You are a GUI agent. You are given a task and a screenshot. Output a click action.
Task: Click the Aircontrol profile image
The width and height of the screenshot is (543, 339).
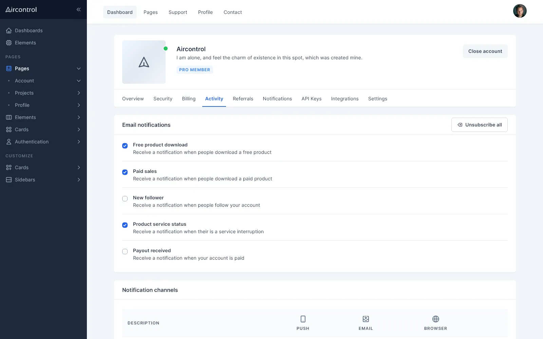144,62
